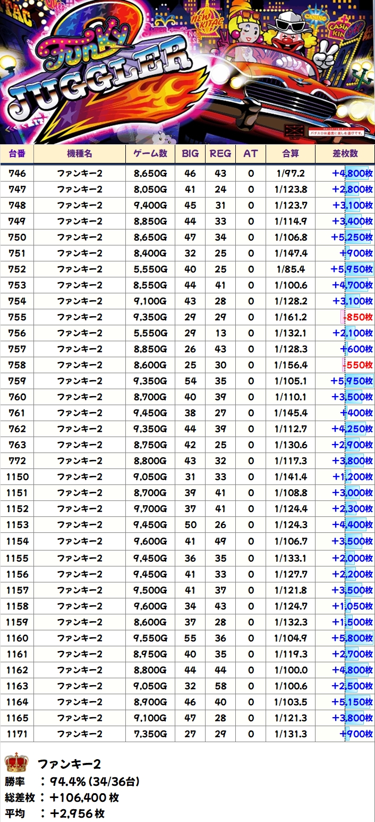Click the 1/85.4 combined rate cell

[x=291, y=269]
